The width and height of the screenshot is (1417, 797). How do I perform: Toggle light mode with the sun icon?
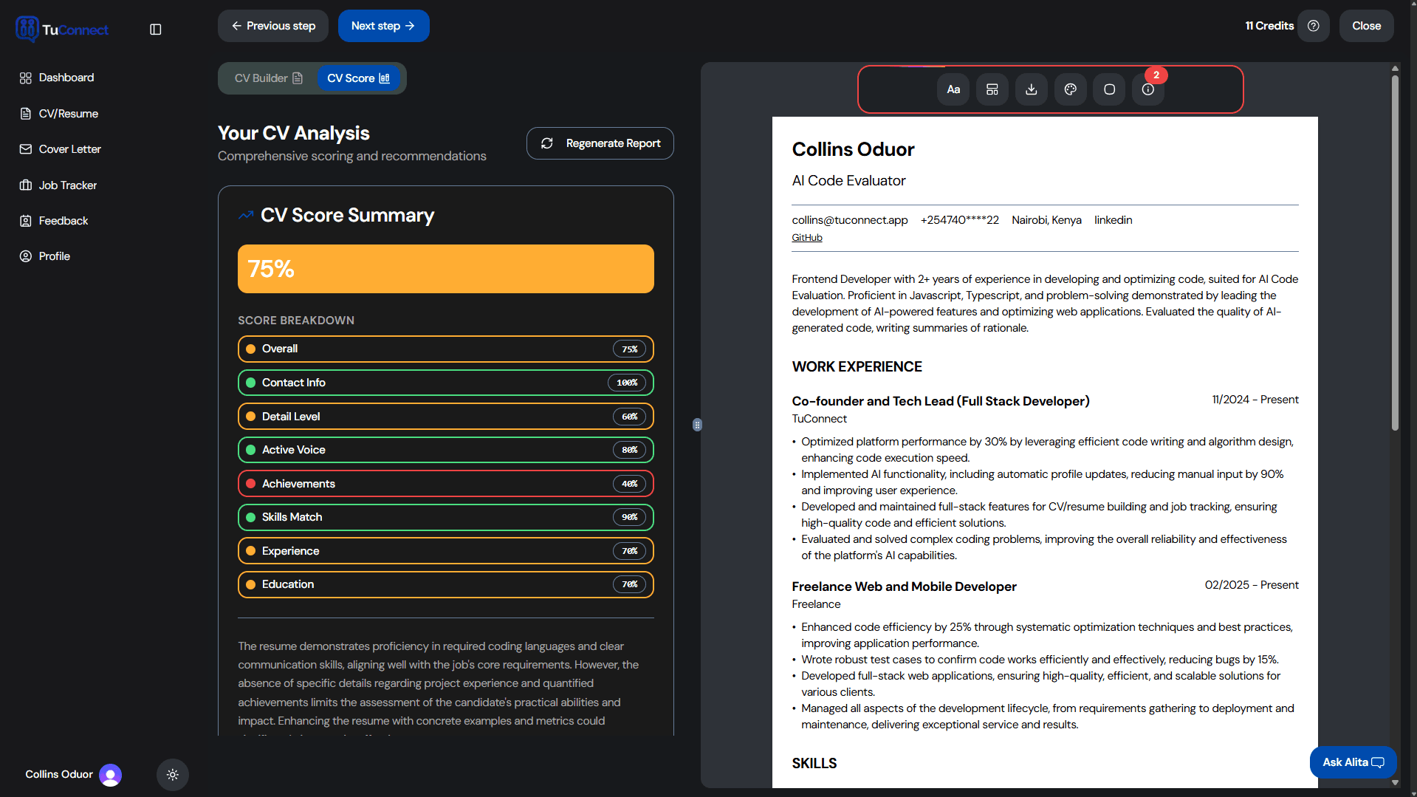pyautogui.click(x=172, y=774)
